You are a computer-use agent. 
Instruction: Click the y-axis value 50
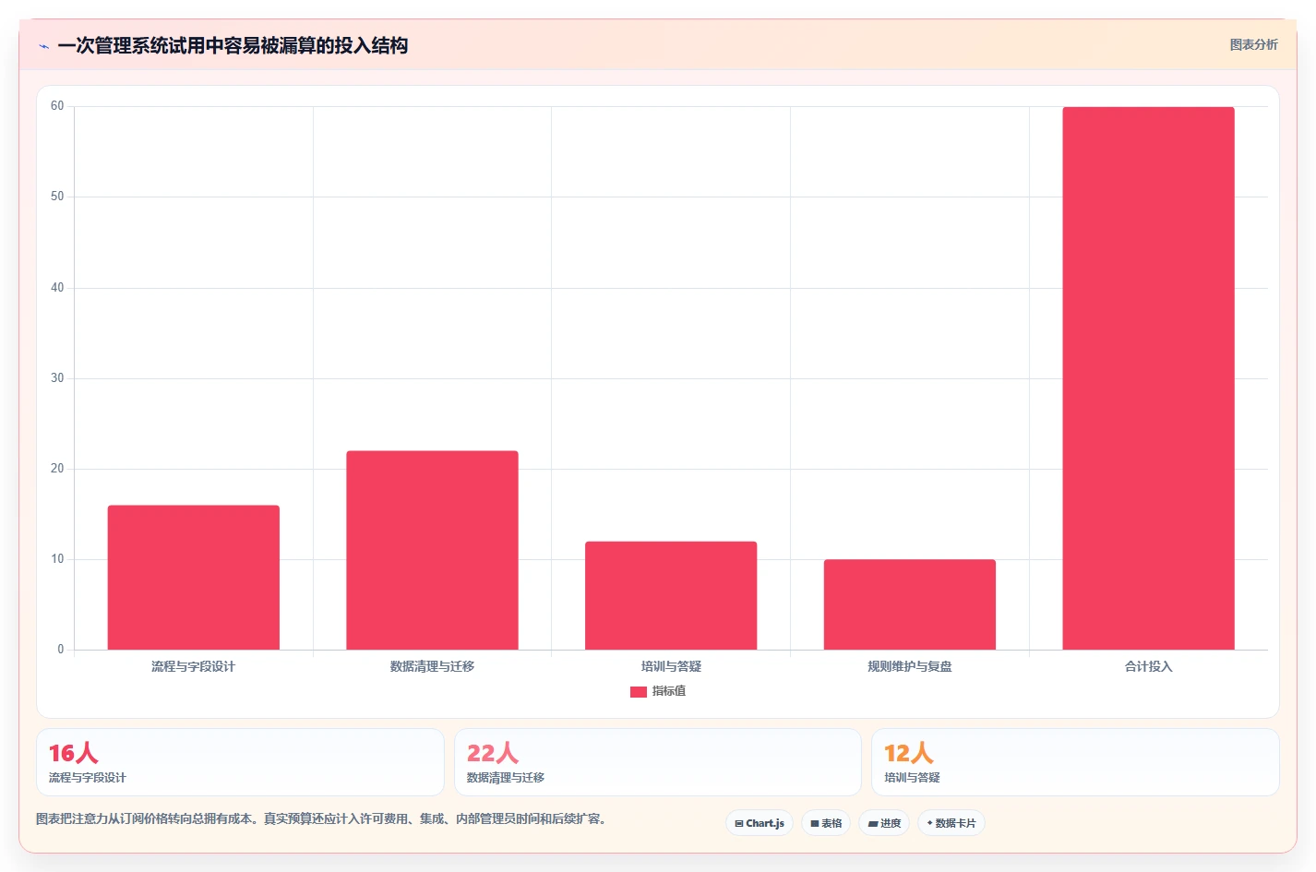click(57, 197)
